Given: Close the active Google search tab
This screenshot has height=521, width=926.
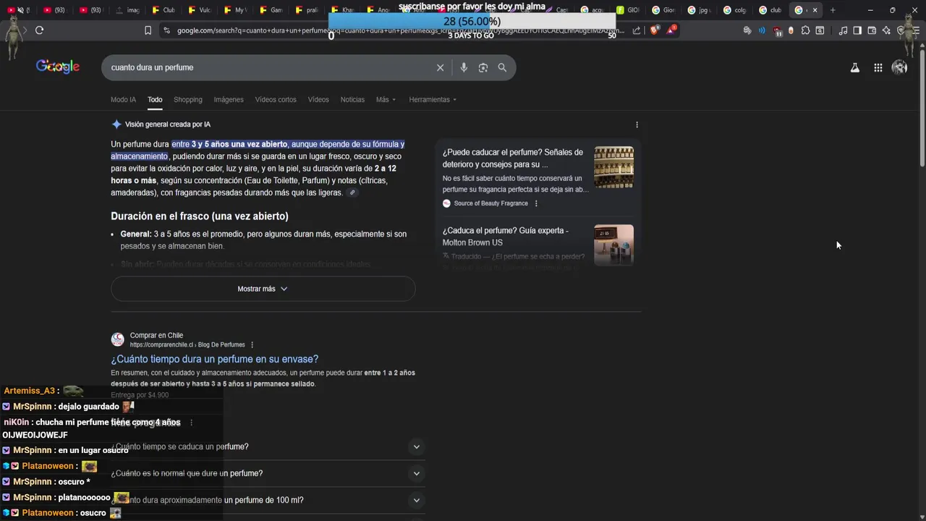Looking at the screenshot, I should [815, 10].
